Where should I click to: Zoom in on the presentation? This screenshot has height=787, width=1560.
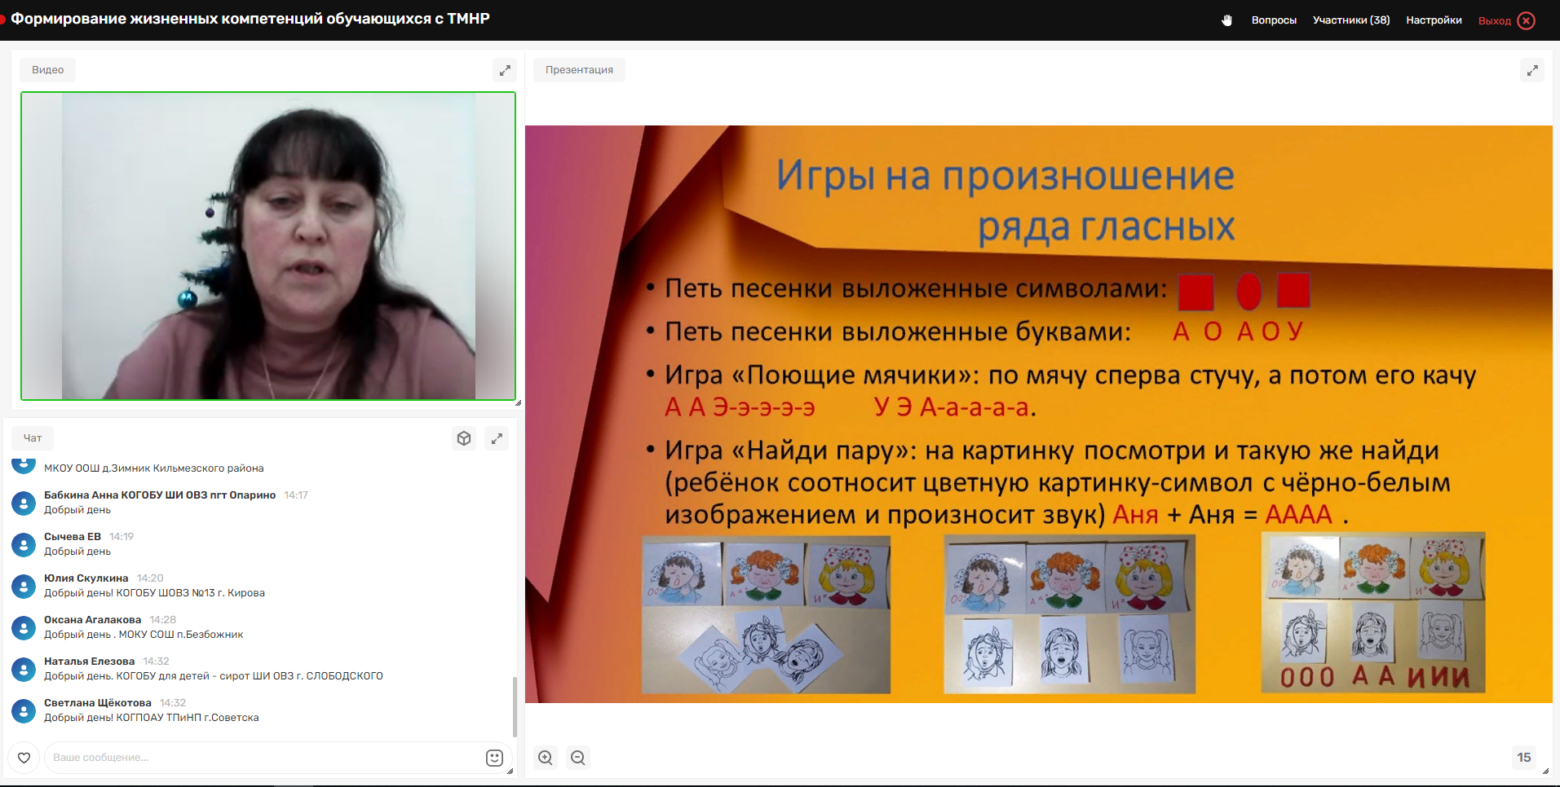tap(546, 758)
